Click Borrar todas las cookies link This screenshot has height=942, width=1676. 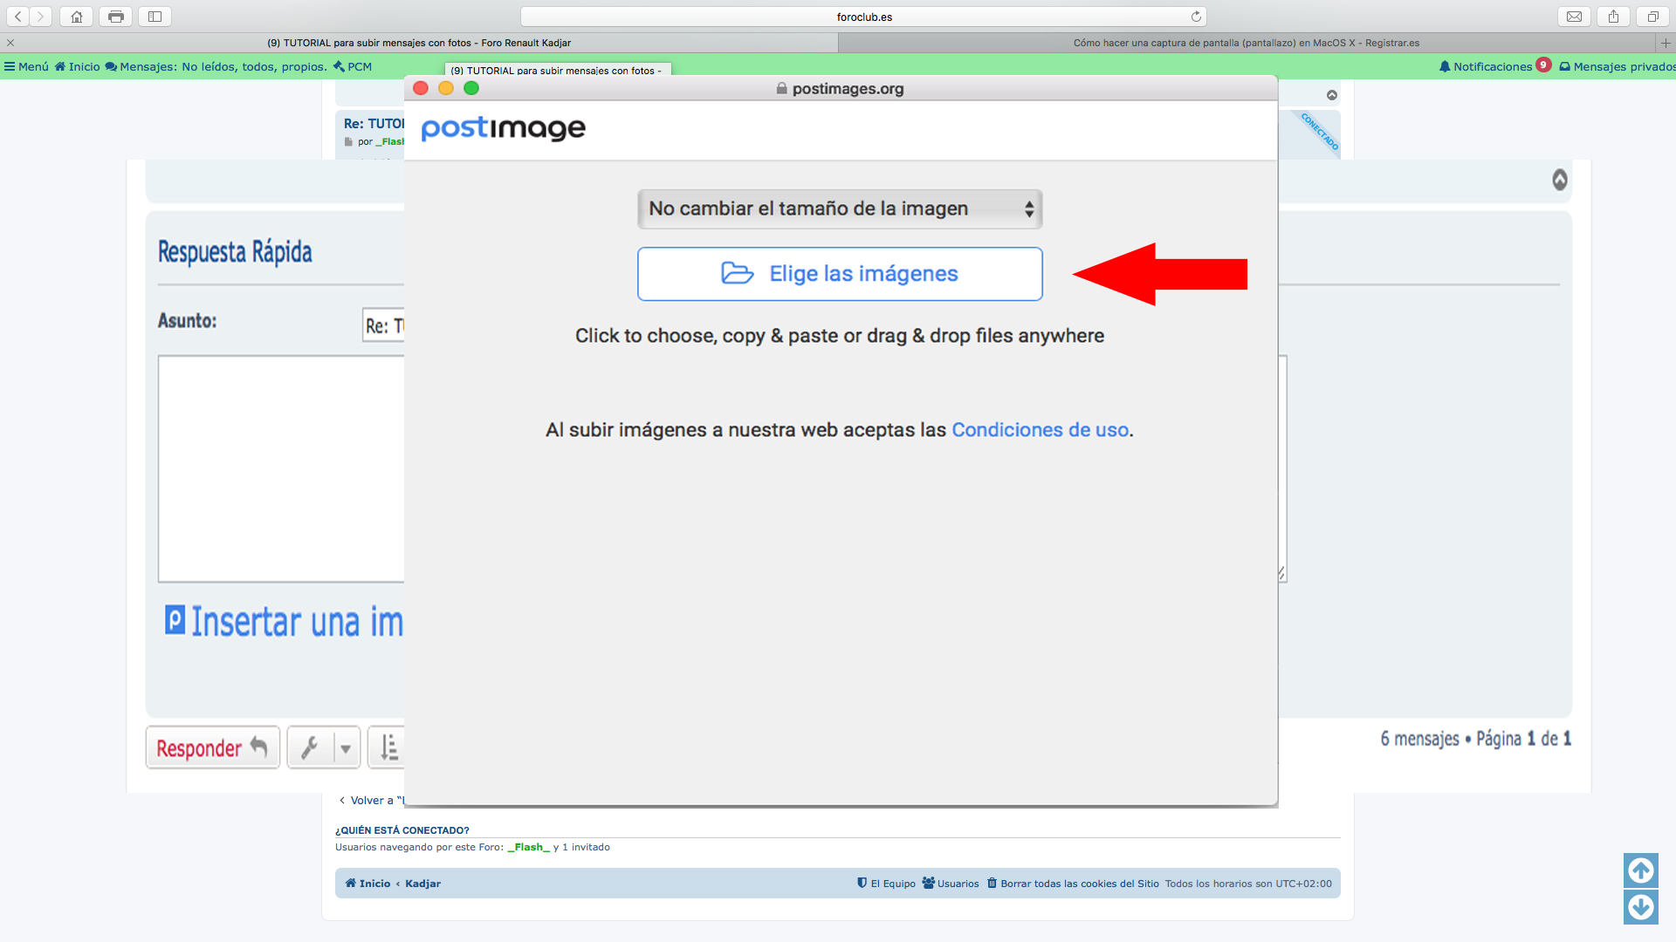coord(1079,884)
